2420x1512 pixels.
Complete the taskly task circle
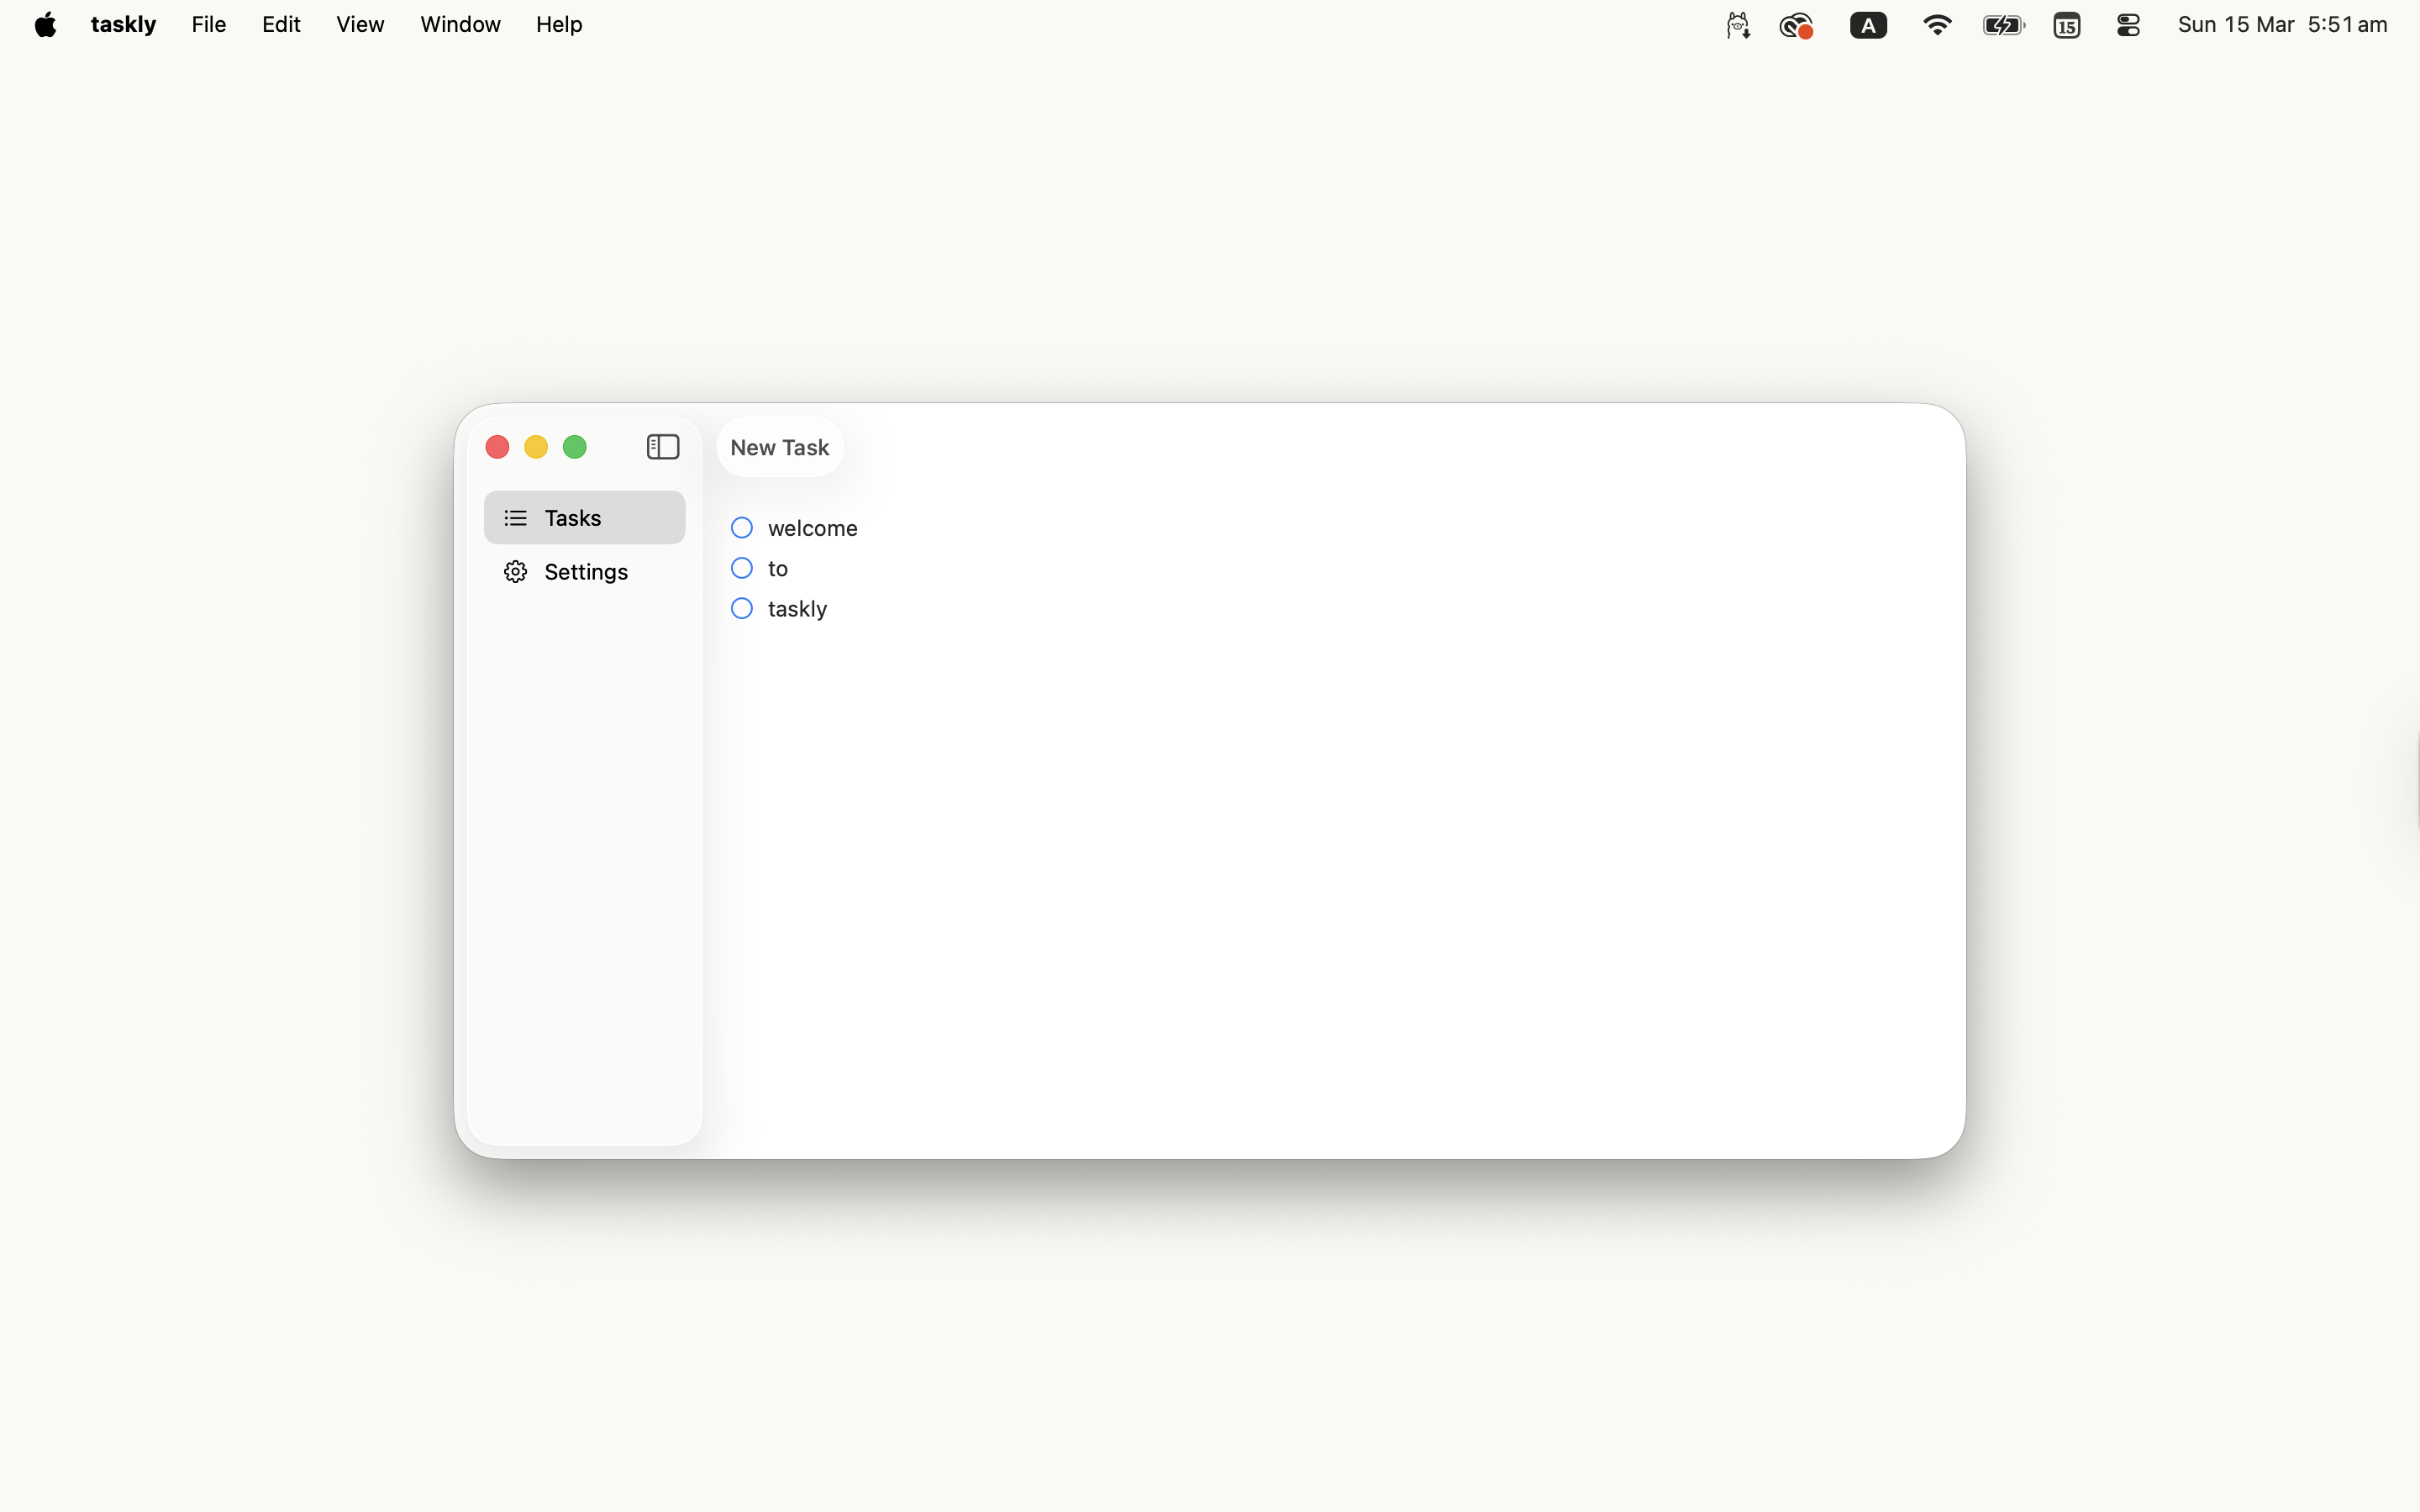(741, 607)
